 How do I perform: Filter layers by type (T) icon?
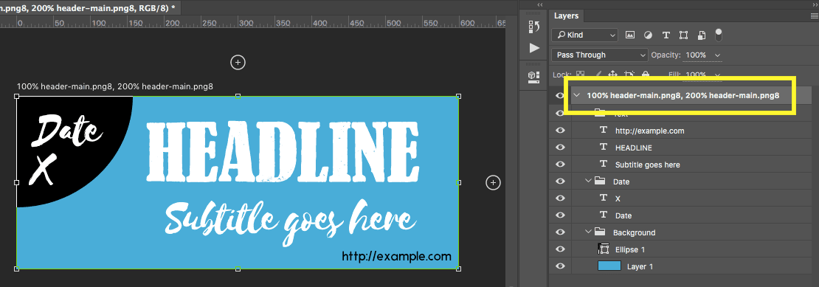point(666,35)
